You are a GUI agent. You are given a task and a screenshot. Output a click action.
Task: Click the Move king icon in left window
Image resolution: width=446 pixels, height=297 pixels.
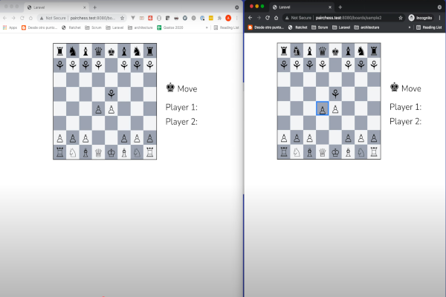(170, 88)
